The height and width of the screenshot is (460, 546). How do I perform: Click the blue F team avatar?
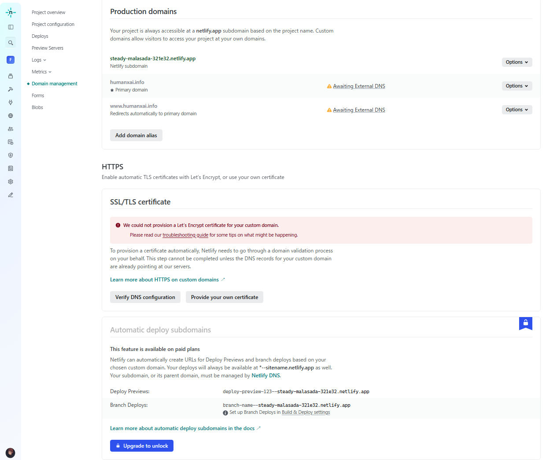(11, 60)
